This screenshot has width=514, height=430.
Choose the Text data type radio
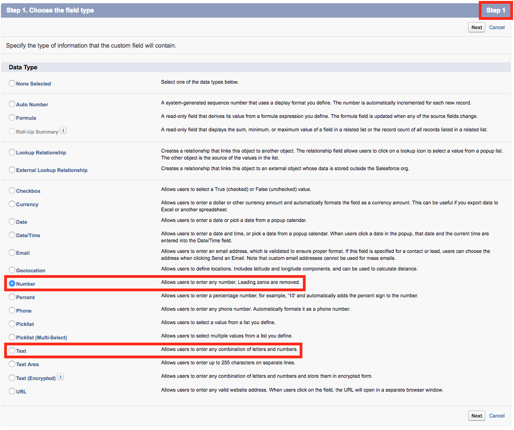pos(12,350)
